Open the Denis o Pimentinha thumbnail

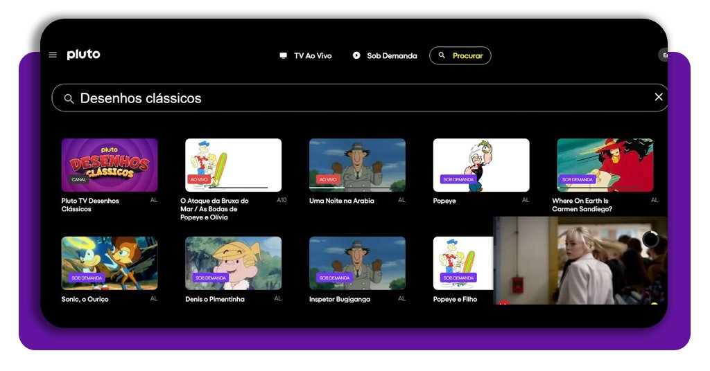(233, 263)
